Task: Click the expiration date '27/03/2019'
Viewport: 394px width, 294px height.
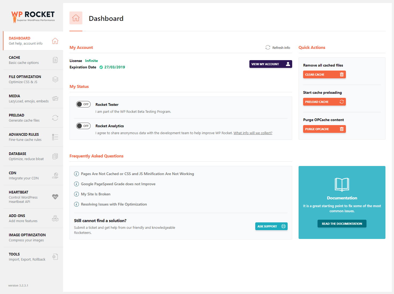Action: pos(115,67)
